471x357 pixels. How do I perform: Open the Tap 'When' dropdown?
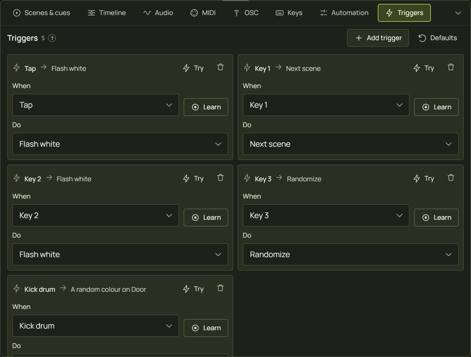click(x=96, y=105)
